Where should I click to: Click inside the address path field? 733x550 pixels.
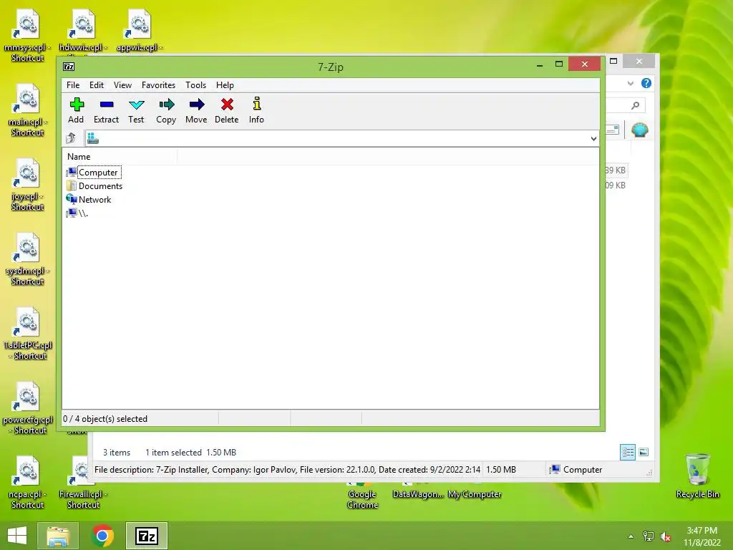[x=341, y=138]
